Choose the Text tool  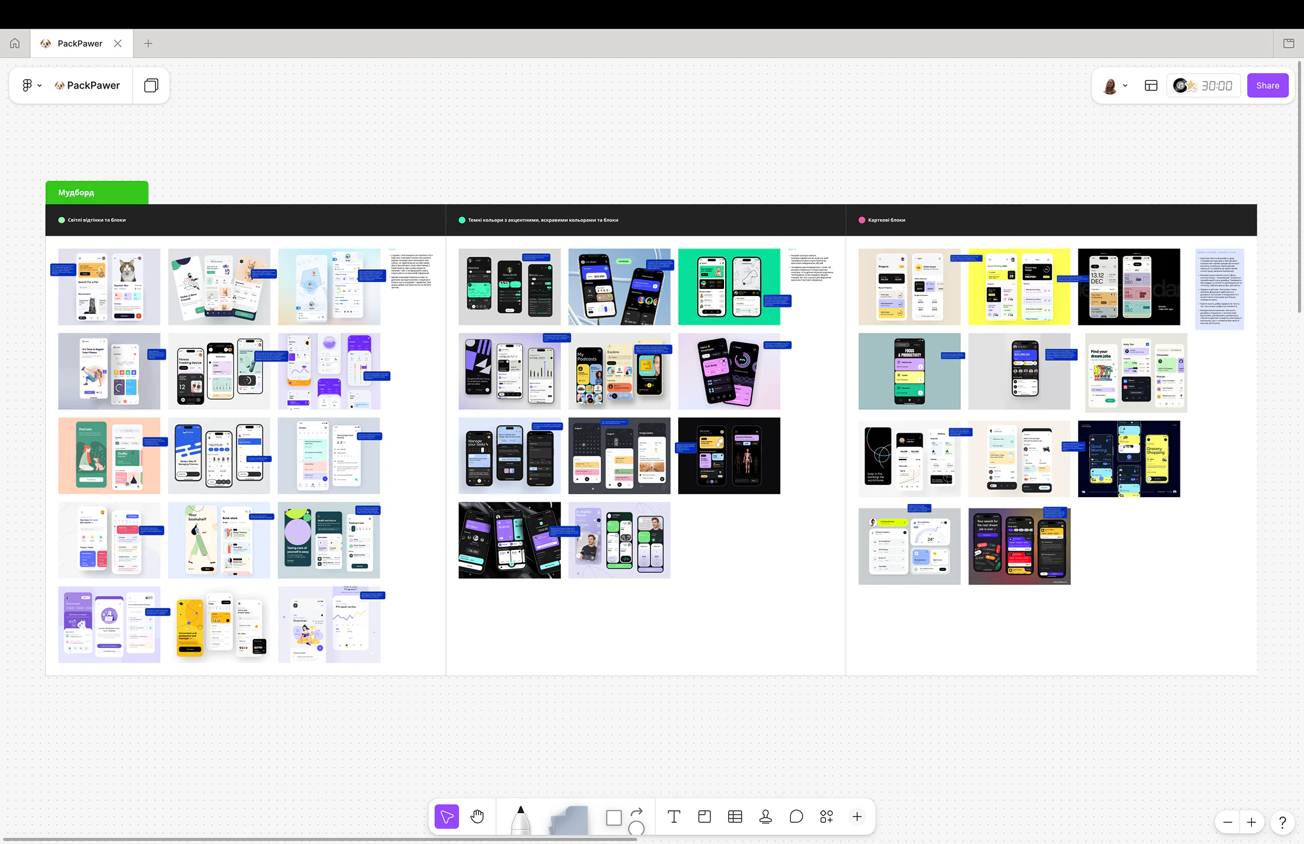point(674,817)
